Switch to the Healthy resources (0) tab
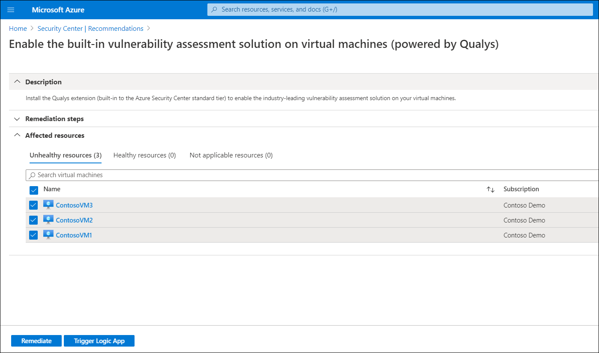Image resolution: width=599 pixels, height=353 pixels. (x=144, y=155)
